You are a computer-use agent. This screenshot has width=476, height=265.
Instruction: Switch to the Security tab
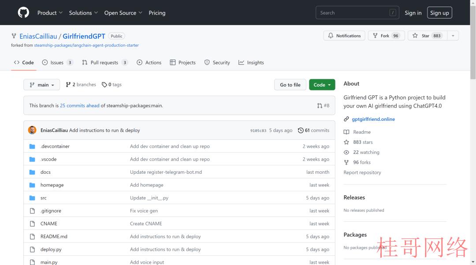tap(217, 63)
